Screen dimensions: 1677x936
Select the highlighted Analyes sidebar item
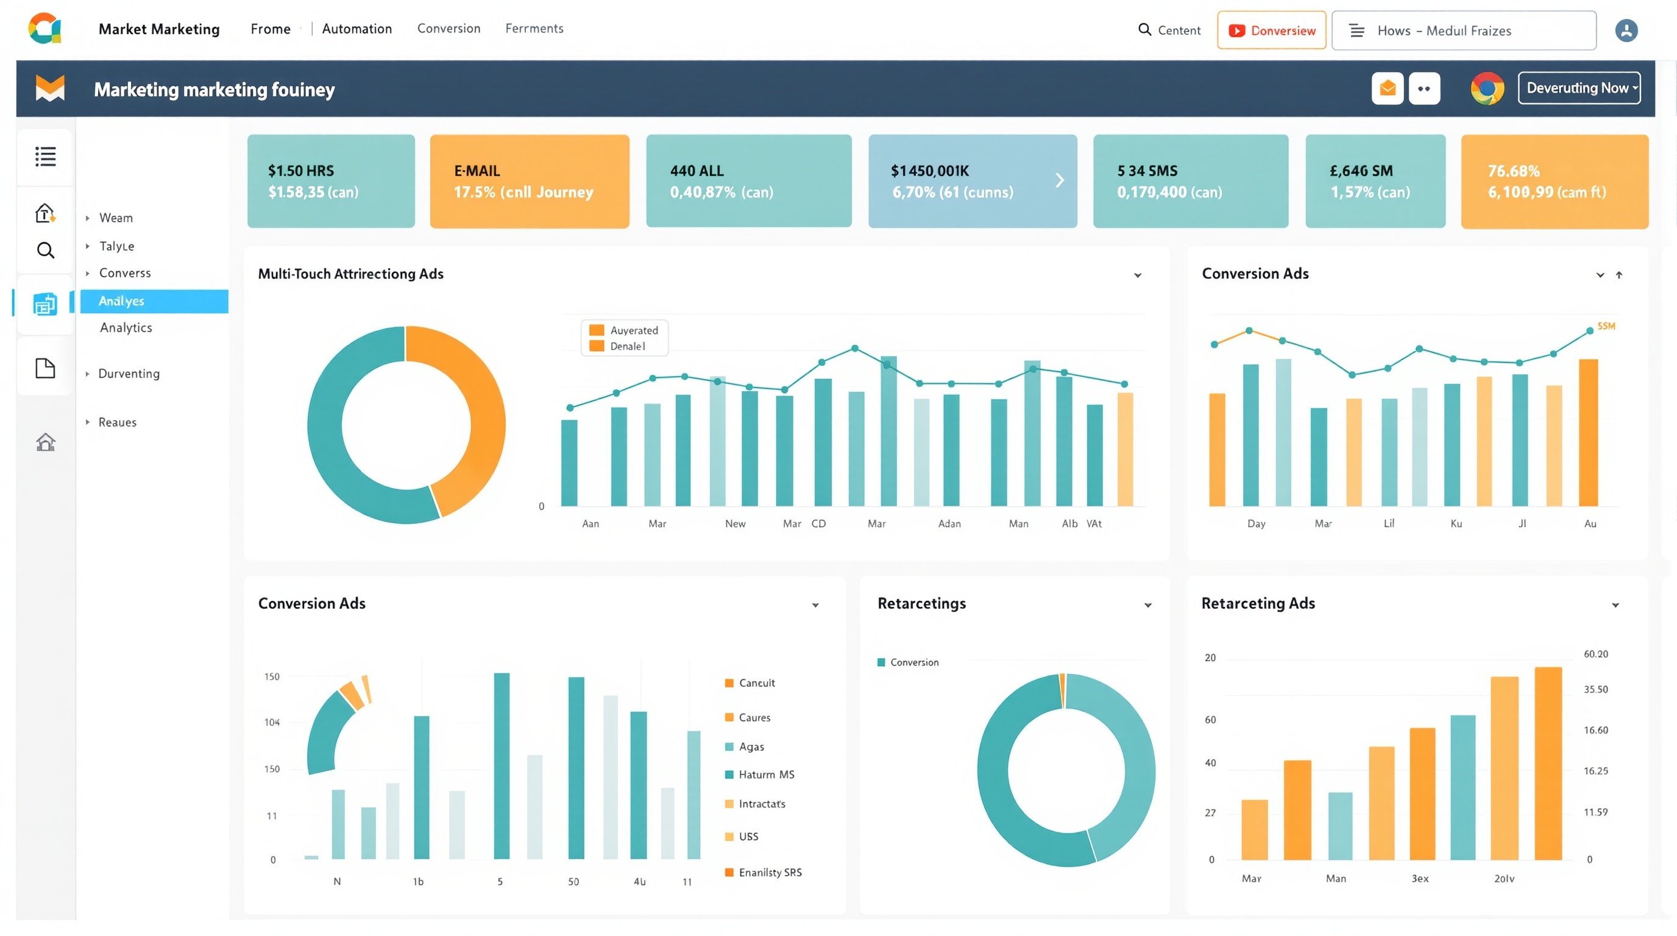154,302
